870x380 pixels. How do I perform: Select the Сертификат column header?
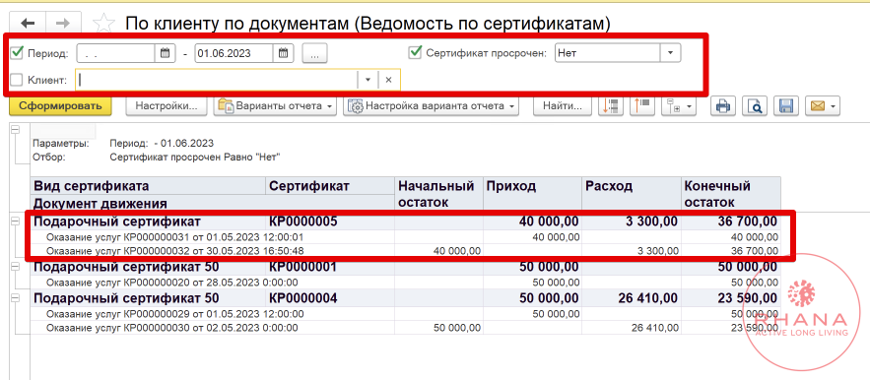[x=330, y=186]
